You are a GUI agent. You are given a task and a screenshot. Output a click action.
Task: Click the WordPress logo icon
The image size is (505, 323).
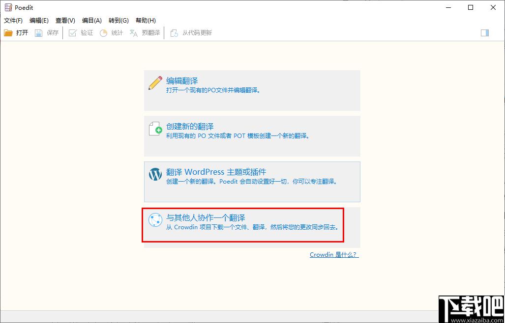155,174
